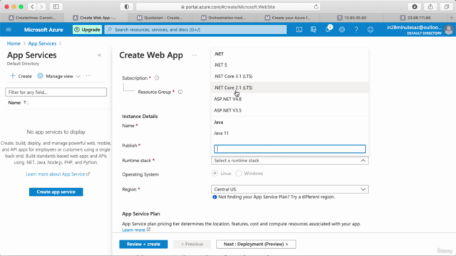Choose ASP.NET V3.5 runtime
The height and width of the screenshot is (256, 456).
pos(290,110)
